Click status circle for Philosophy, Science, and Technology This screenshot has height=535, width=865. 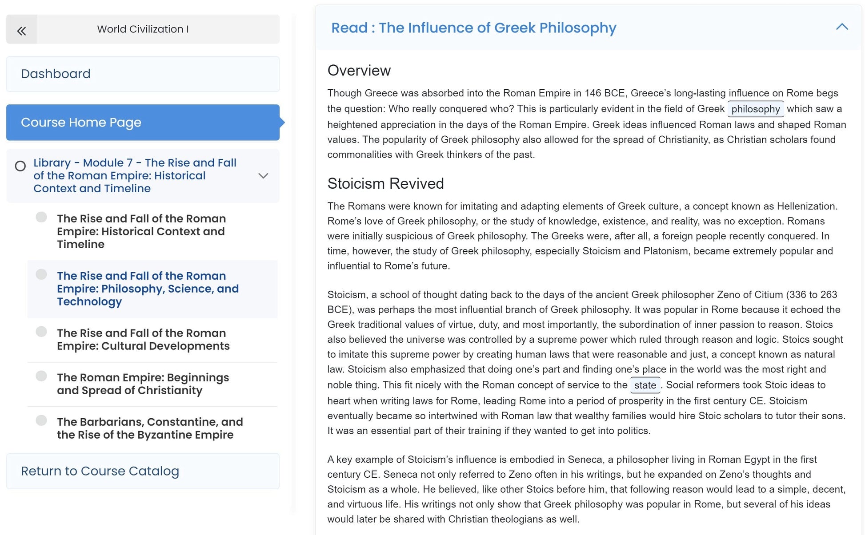pyautogui.click(x=41, y=274)
